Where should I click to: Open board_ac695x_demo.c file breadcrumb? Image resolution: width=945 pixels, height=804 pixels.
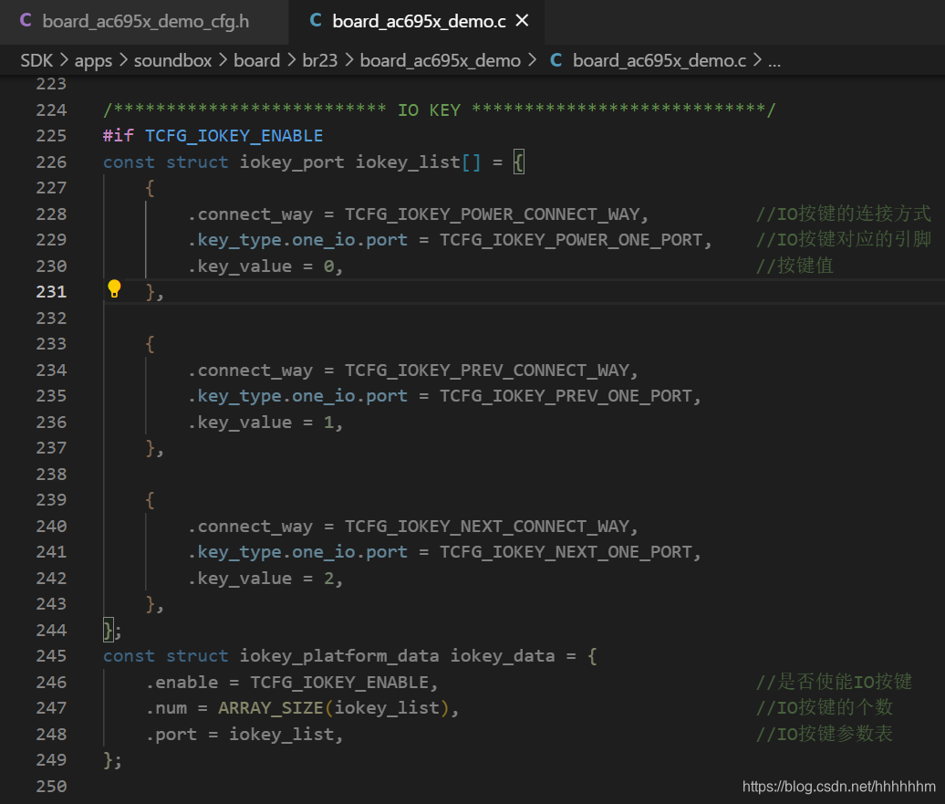pyautogui.click(x=659, y=60)
